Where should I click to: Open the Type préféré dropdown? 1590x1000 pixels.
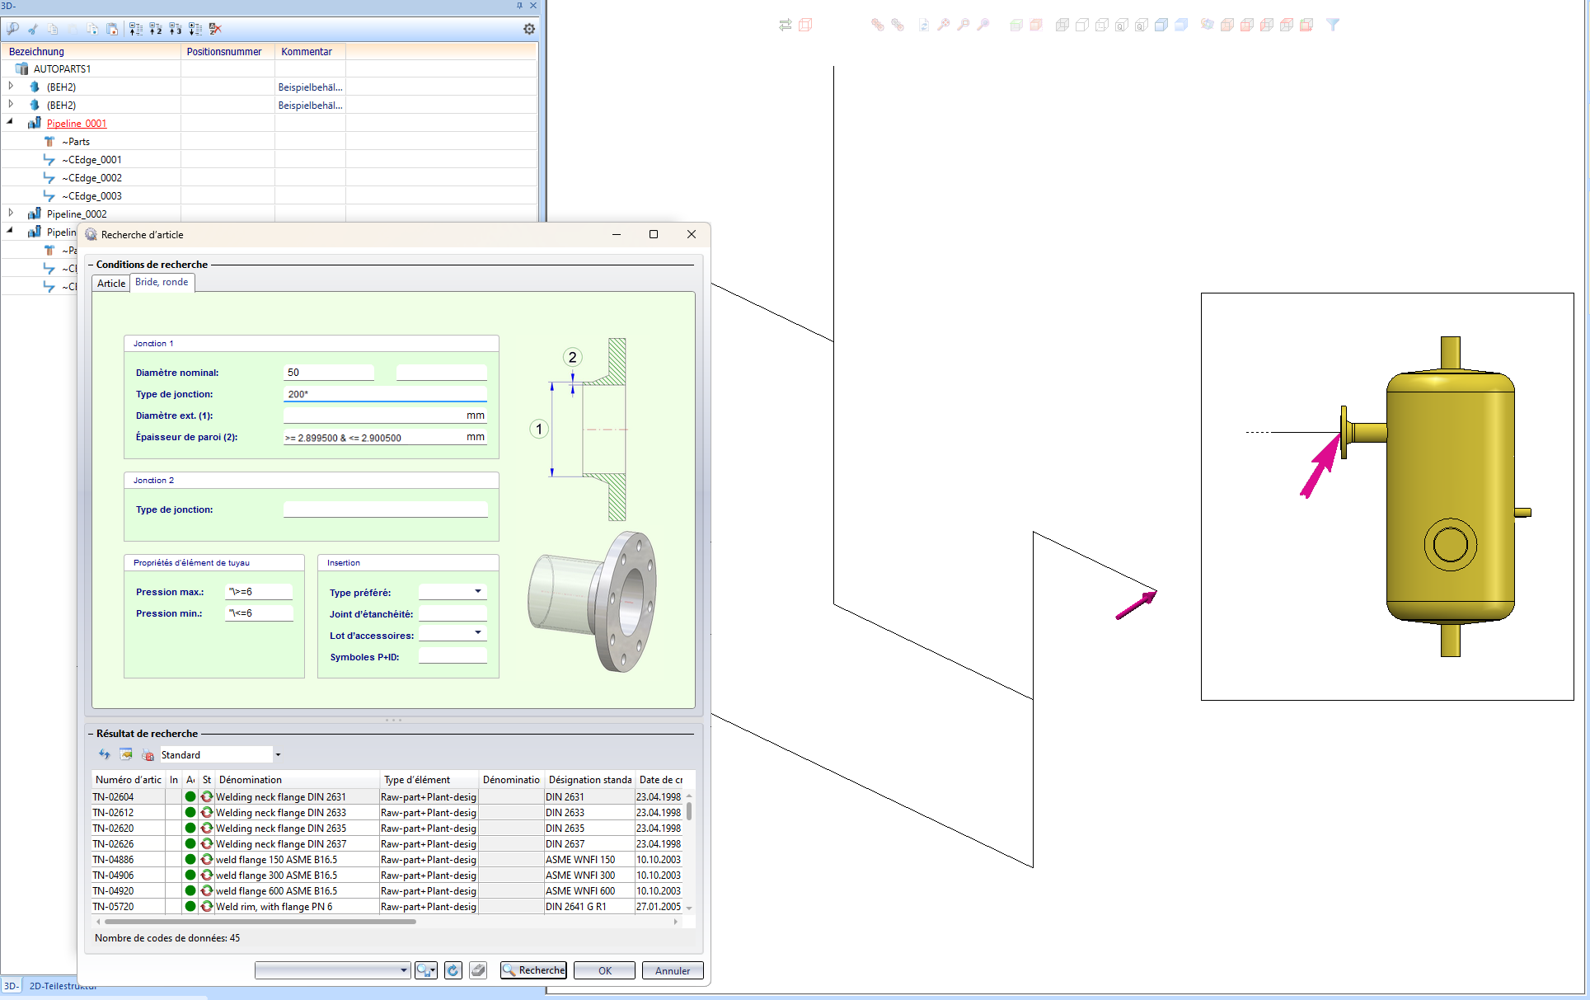point(477,592)
